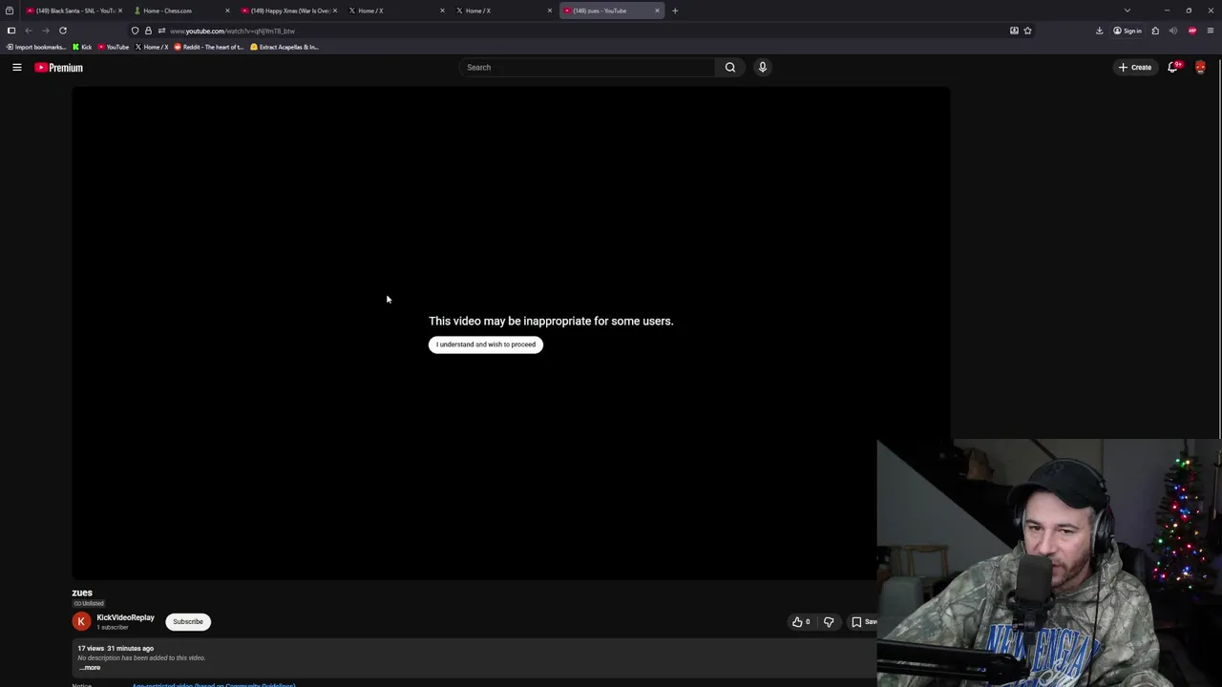The image size is (1222, 687).
Task: Show tracking protection shield info
Action: [135, 31]
